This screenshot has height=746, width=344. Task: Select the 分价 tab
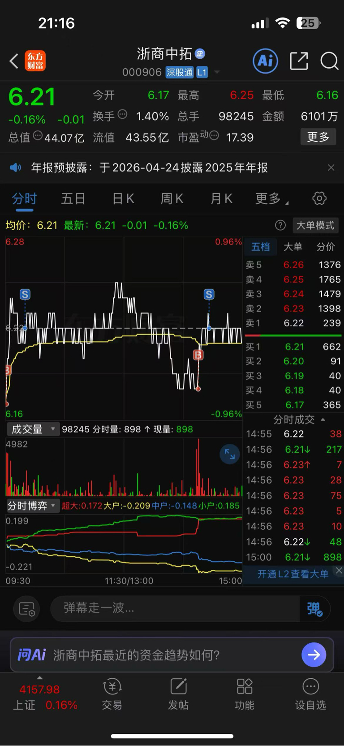(x=326, y=247)
